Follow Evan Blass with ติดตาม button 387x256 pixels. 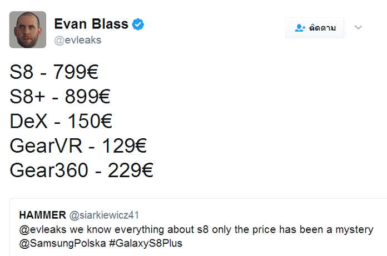point(315,28)
